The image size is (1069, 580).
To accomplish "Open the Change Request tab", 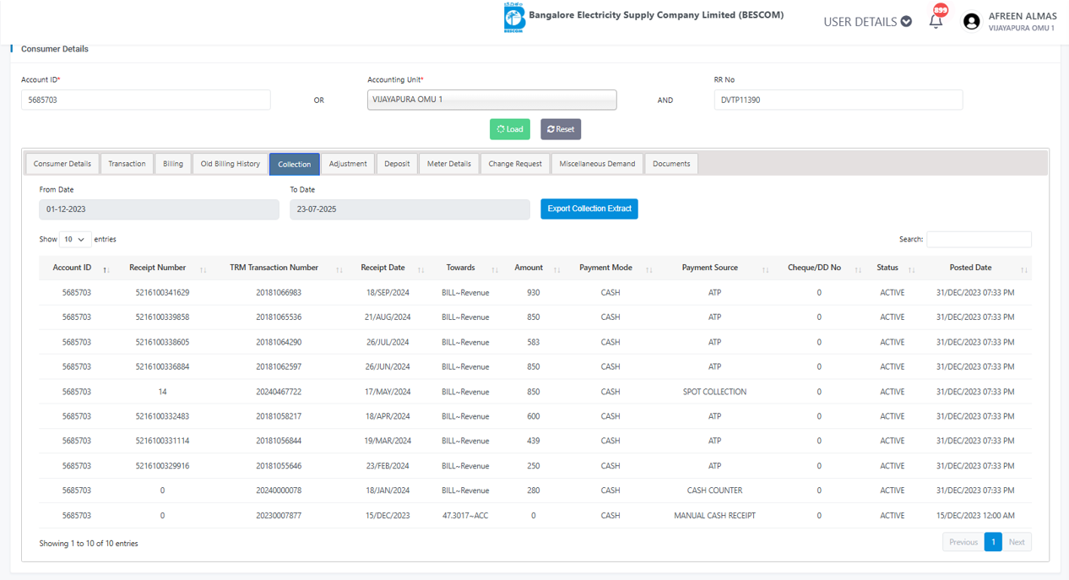I will [515, 164].
